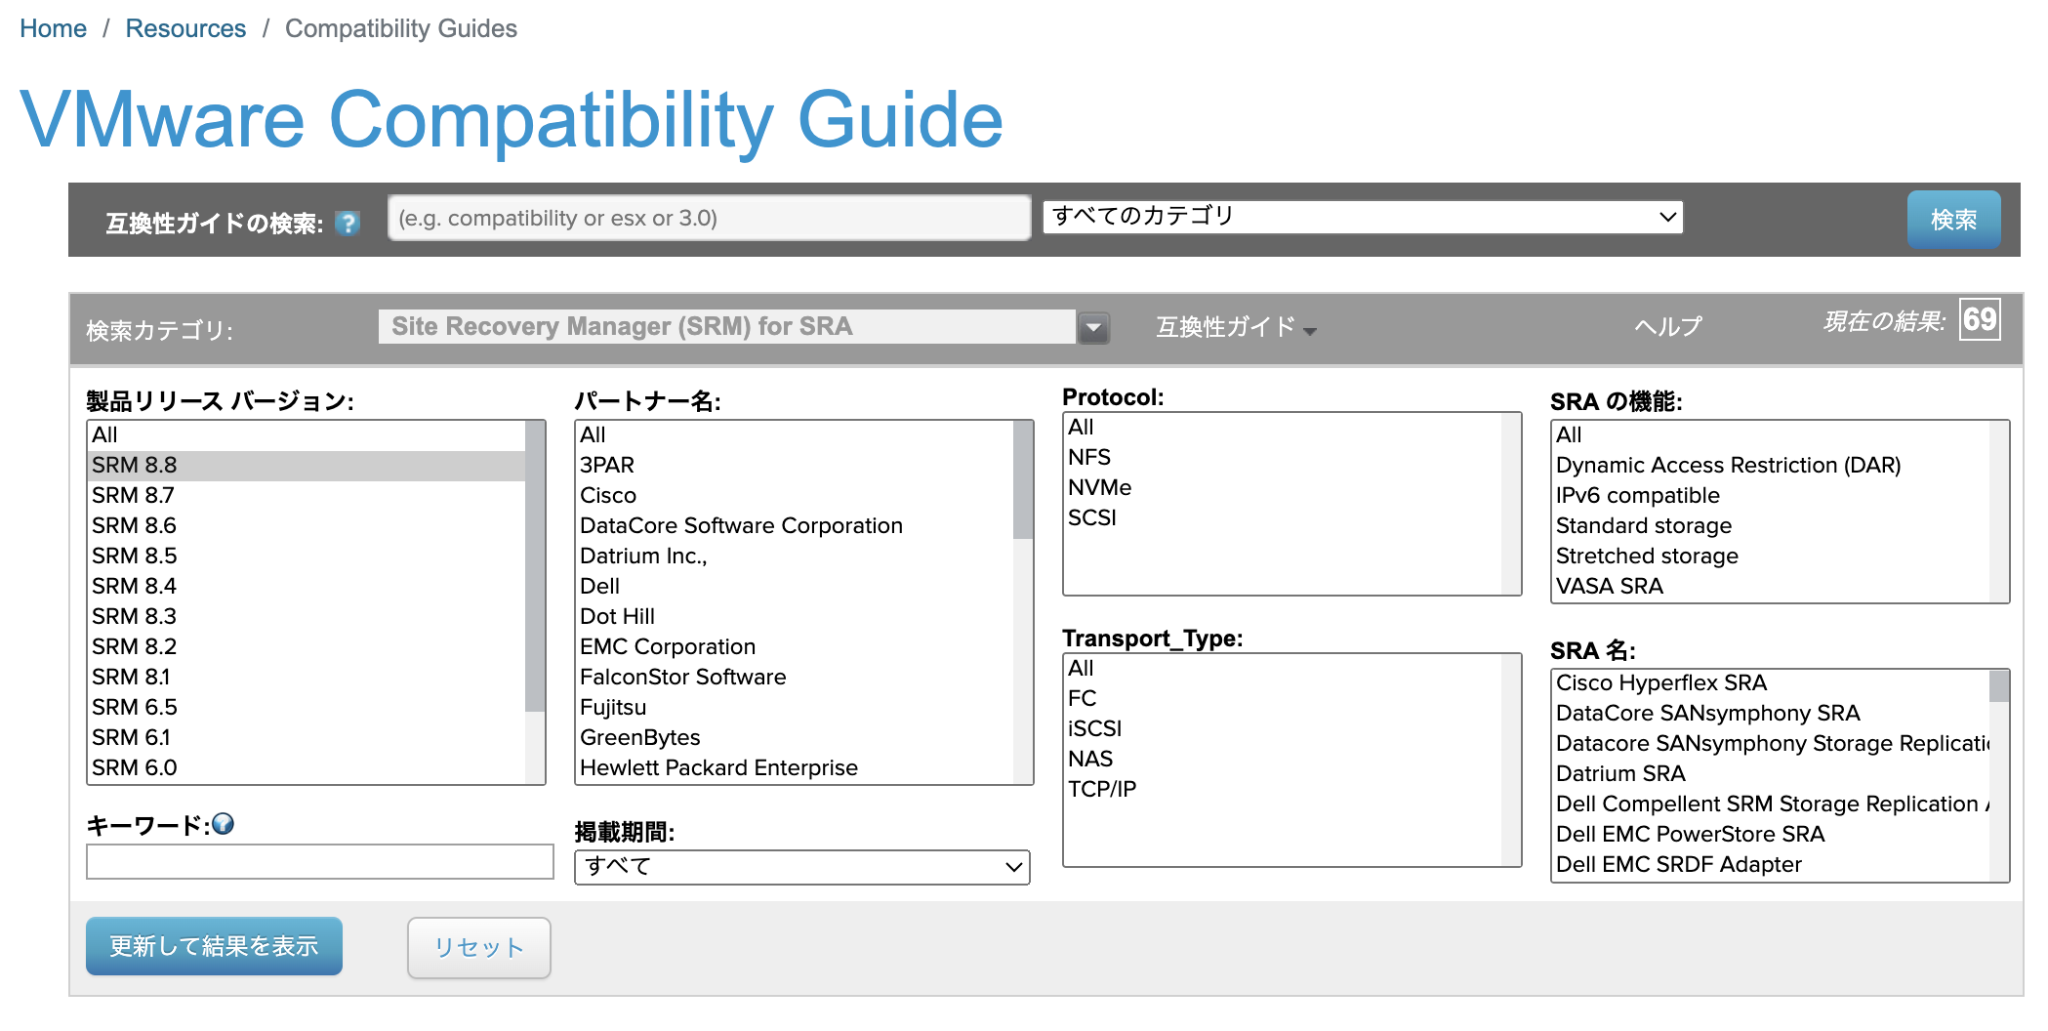
Task: Select FC in Transport_Type list
Action: 1283,698
